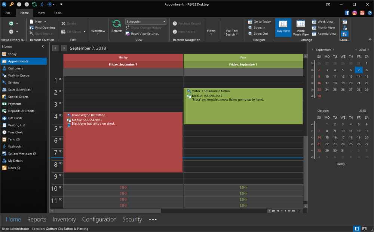Screen dimensions: 374x232
Task: Switch to the Security module
Action: 132,219
